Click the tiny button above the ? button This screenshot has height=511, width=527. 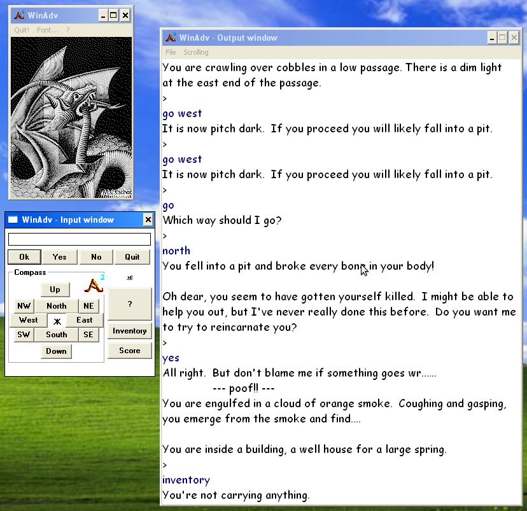click(x=130, y=277)
